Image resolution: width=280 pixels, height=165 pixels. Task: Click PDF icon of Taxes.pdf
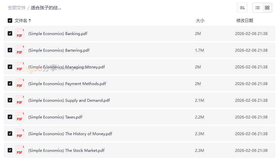tap(20, 117)
